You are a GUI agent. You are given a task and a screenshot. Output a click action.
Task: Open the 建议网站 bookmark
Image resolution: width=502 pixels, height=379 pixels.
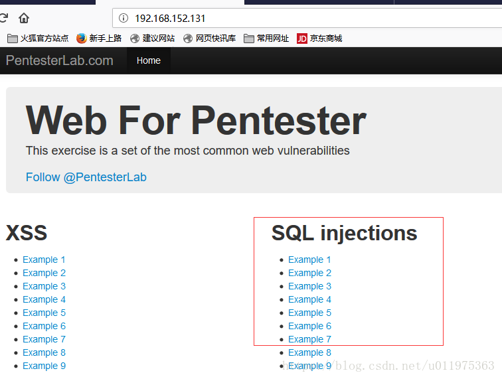click(153, 38)
